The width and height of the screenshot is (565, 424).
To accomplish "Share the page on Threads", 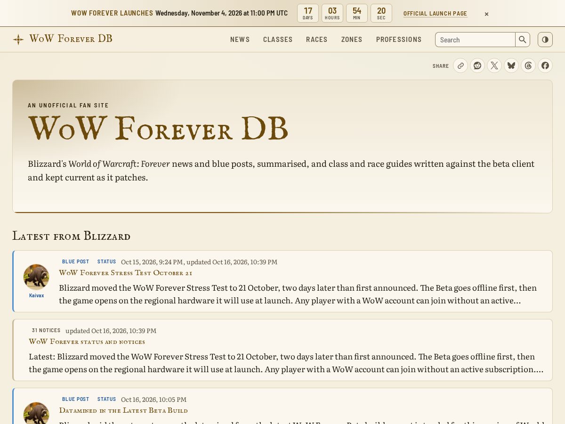I will point(528,65).
